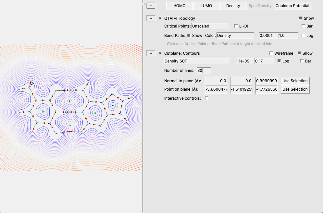Toggle the Show checkbox for Bond Paths
This screenshot has width=323, height=213.
point(190,35)
